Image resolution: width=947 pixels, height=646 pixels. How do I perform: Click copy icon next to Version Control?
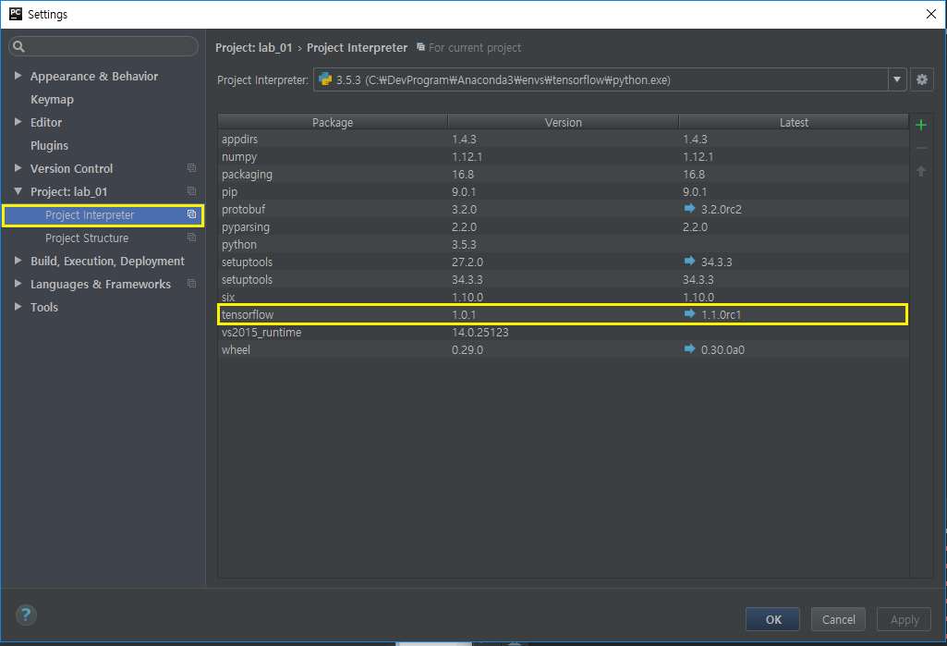coord(191,168)
